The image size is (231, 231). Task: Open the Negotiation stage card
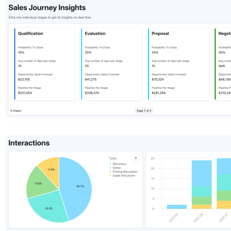(x=222, y=64)
